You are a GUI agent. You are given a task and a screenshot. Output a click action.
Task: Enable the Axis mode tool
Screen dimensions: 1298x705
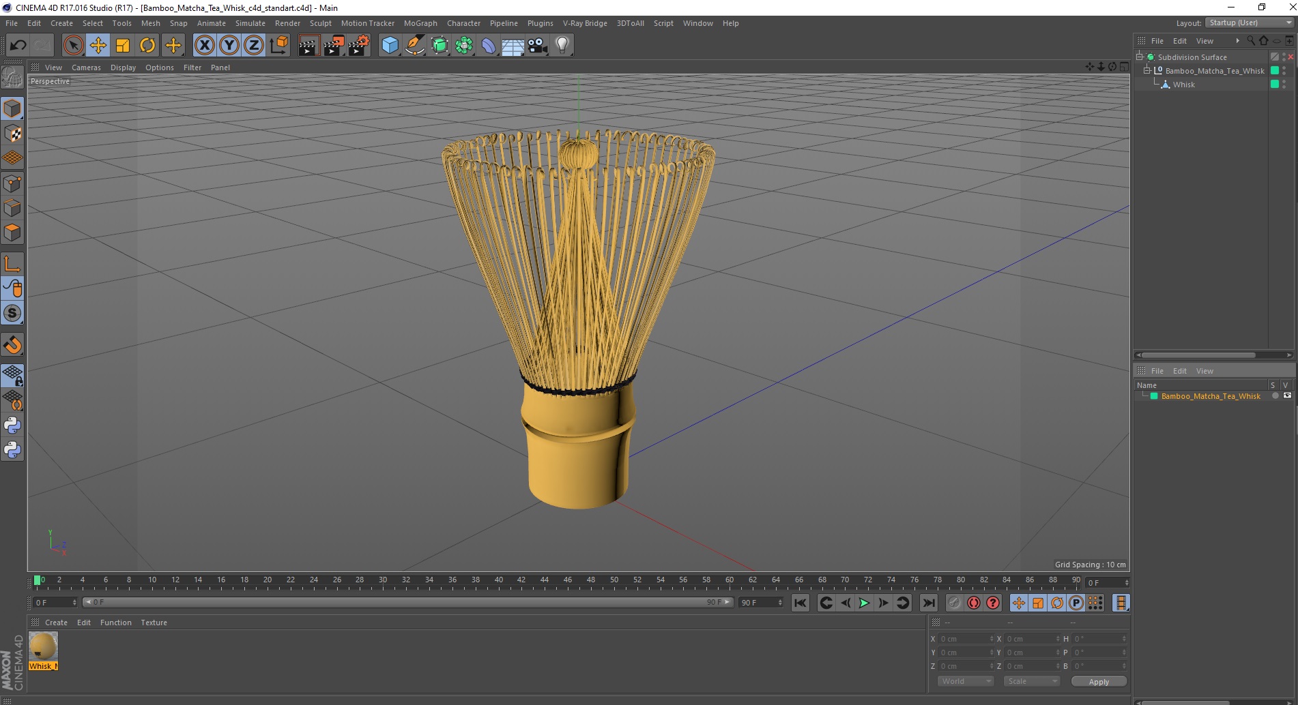(x=12, y=264)
